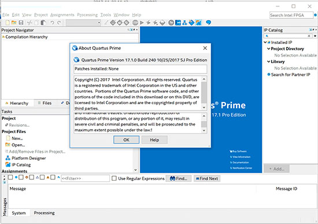
Task: Open the Help menu in the menu bar
Action: [136, 15]
